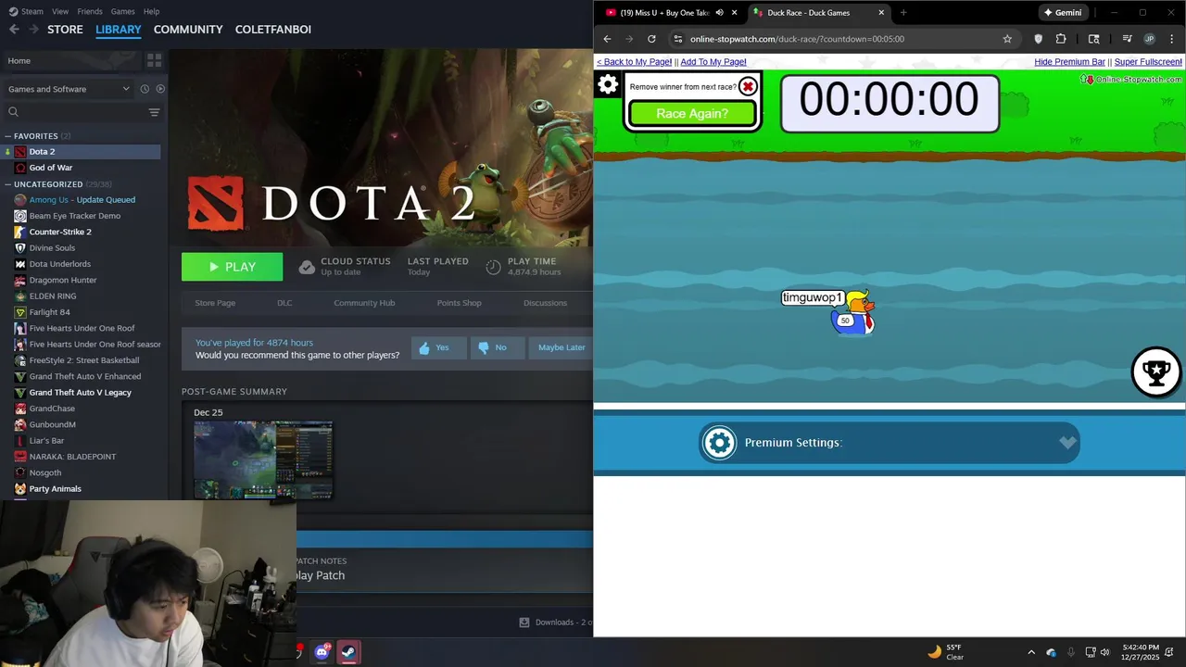Viewport: 1186px width, 667px height.
Task: Click Maybe Later button
Action: pyautogui.click(x=561, y=347)
